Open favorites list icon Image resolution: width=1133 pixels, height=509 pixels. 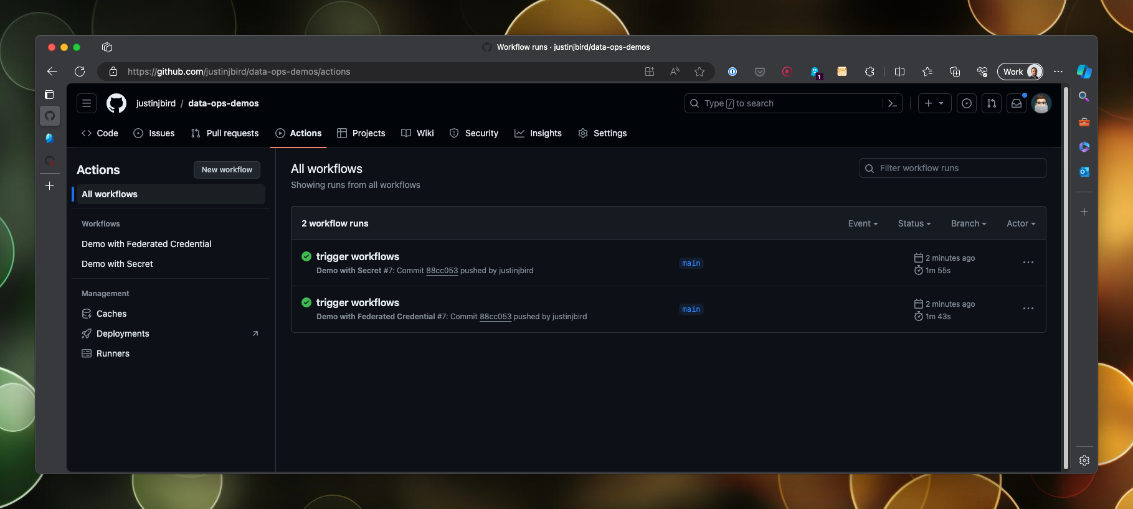[x=927, y=72]
